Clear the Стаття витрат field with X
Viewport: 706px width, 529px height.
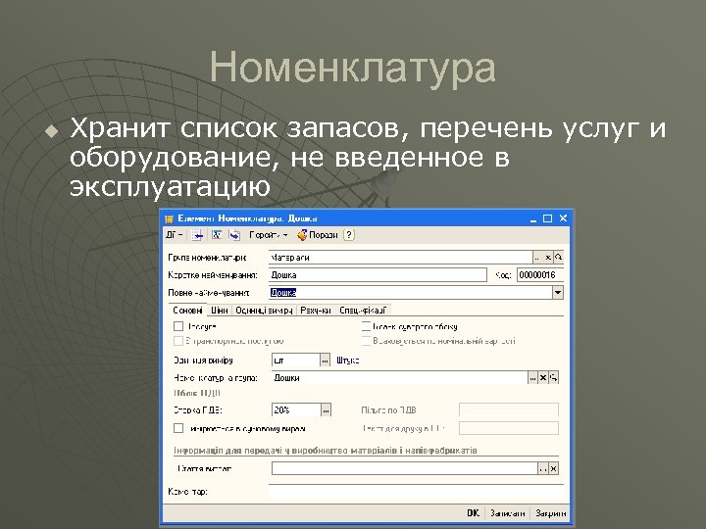[x=554, y=468]
